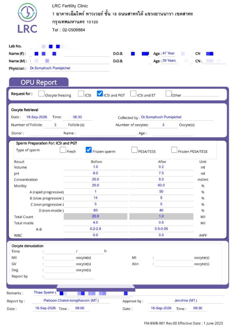This screenshot has height=329, width=234.
Task: Click the grey Total Count Before cell
Action: pos(95,216)
